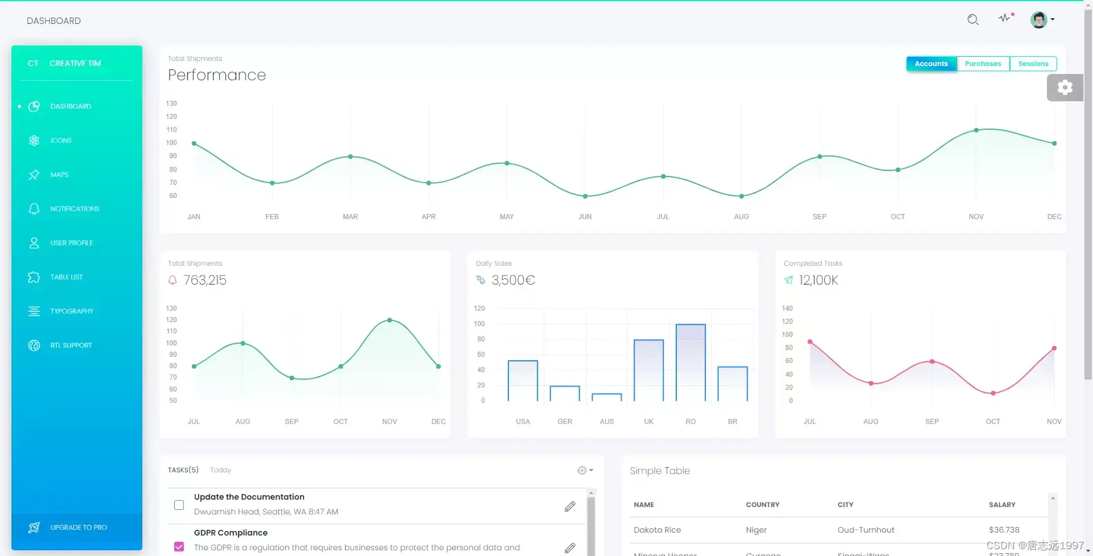Open the user avatar profile menu

pyautogui.click(x=1042, y=20)
